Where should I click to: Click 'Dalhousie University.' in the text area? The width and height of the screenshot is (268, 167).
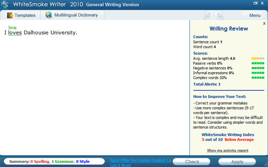click(50, 33)
